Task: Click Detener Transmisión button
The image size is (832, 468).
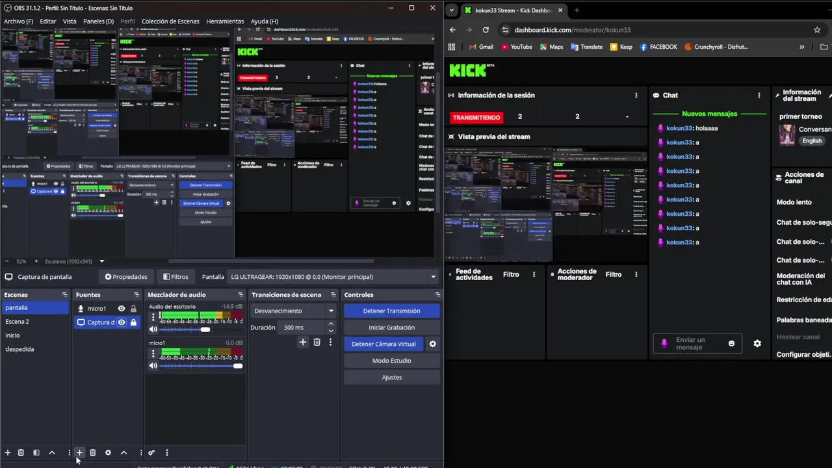Action: tap(392, 311)
